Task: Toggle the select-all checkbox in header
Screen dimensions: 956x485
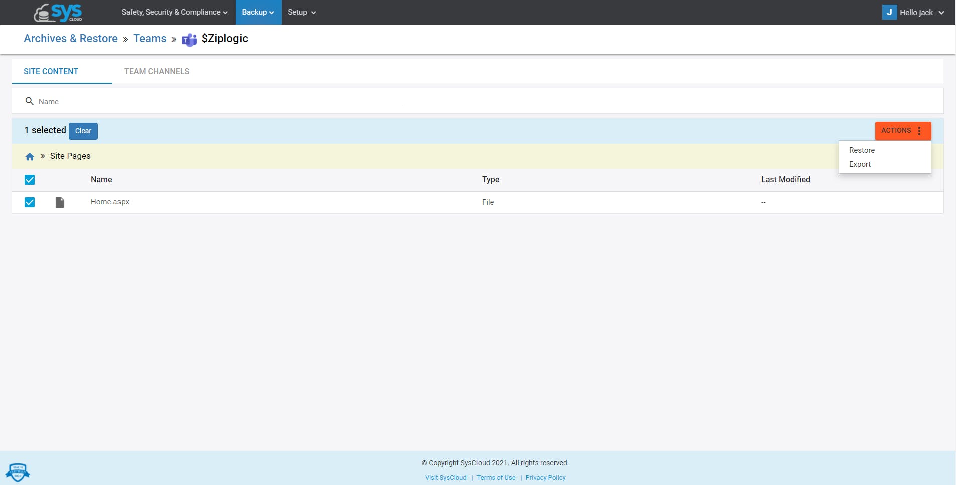Action: click(30, 180)
